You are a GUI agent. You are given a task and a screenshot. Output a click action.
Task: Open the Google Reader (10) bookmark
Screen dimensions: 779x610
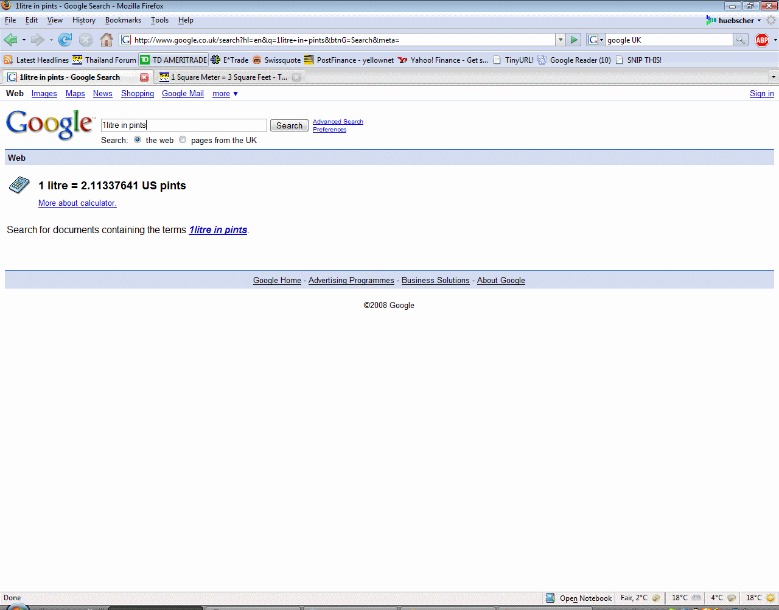click(x=574, y=60)
